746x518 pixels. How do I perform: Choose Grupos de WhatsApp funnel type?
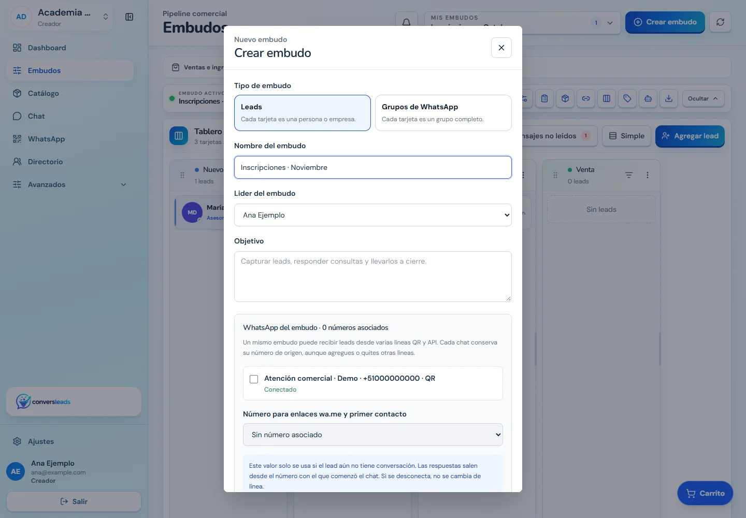tap(443, 113)
